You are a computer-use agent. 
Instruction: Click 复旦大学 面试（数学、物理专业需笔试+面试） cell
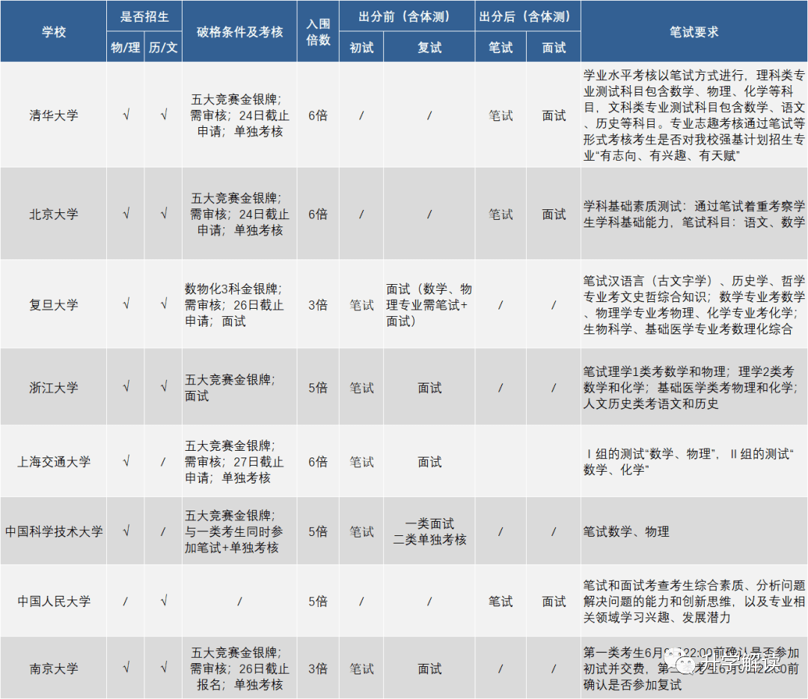click(429, 305)
